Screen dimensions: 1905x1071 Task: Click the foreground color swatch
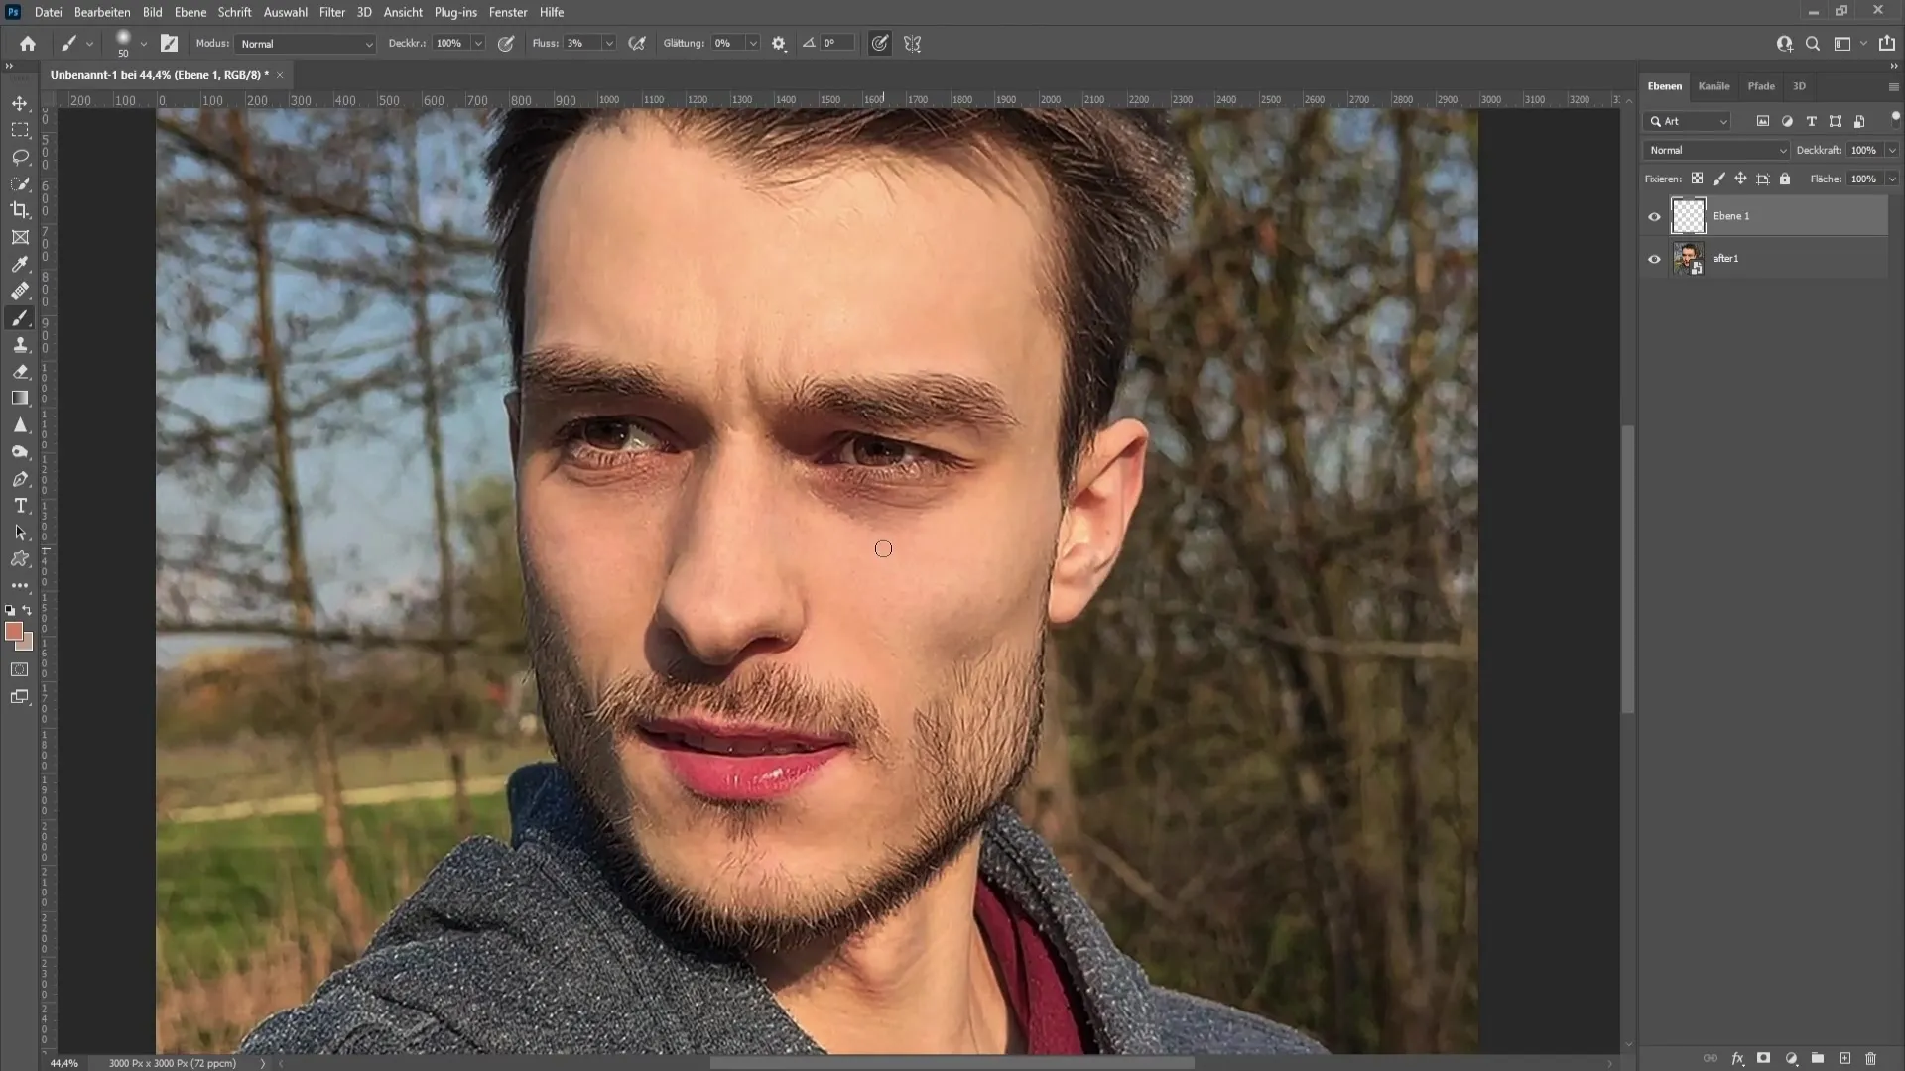point(13,632)
